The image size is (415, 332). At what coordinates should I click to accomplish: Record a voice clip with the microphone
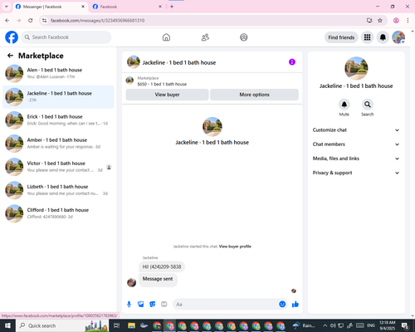[129, 305]
